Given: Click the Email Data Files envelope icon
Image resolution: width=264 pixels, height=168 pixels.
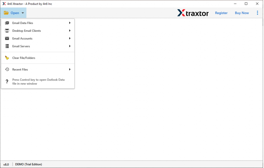Looking at the screenshot, I should (7, 23).
